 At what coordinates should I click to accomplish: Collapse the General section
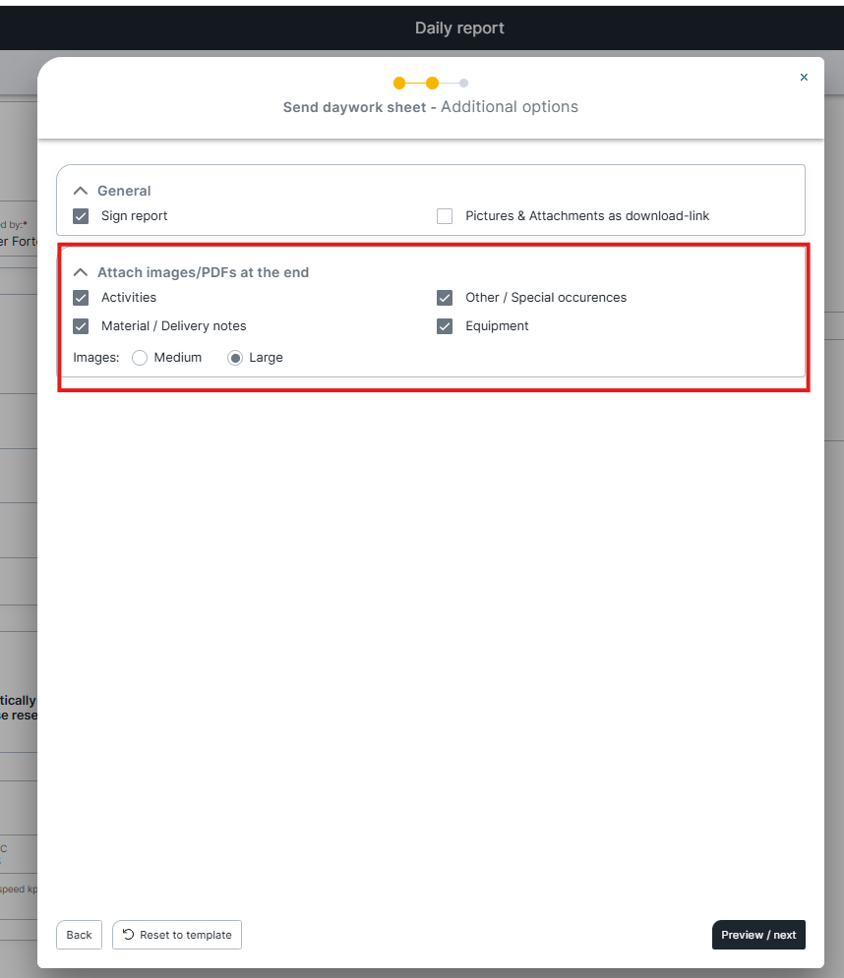pyautogui.click(x=81, y=191)
